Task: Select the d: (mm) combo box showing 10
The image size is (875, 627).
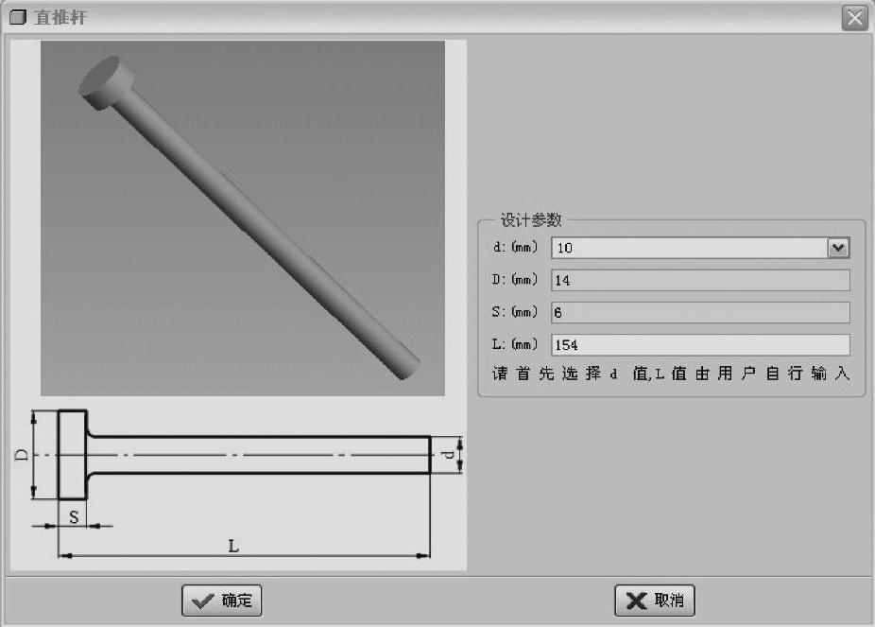Action: 700,248
